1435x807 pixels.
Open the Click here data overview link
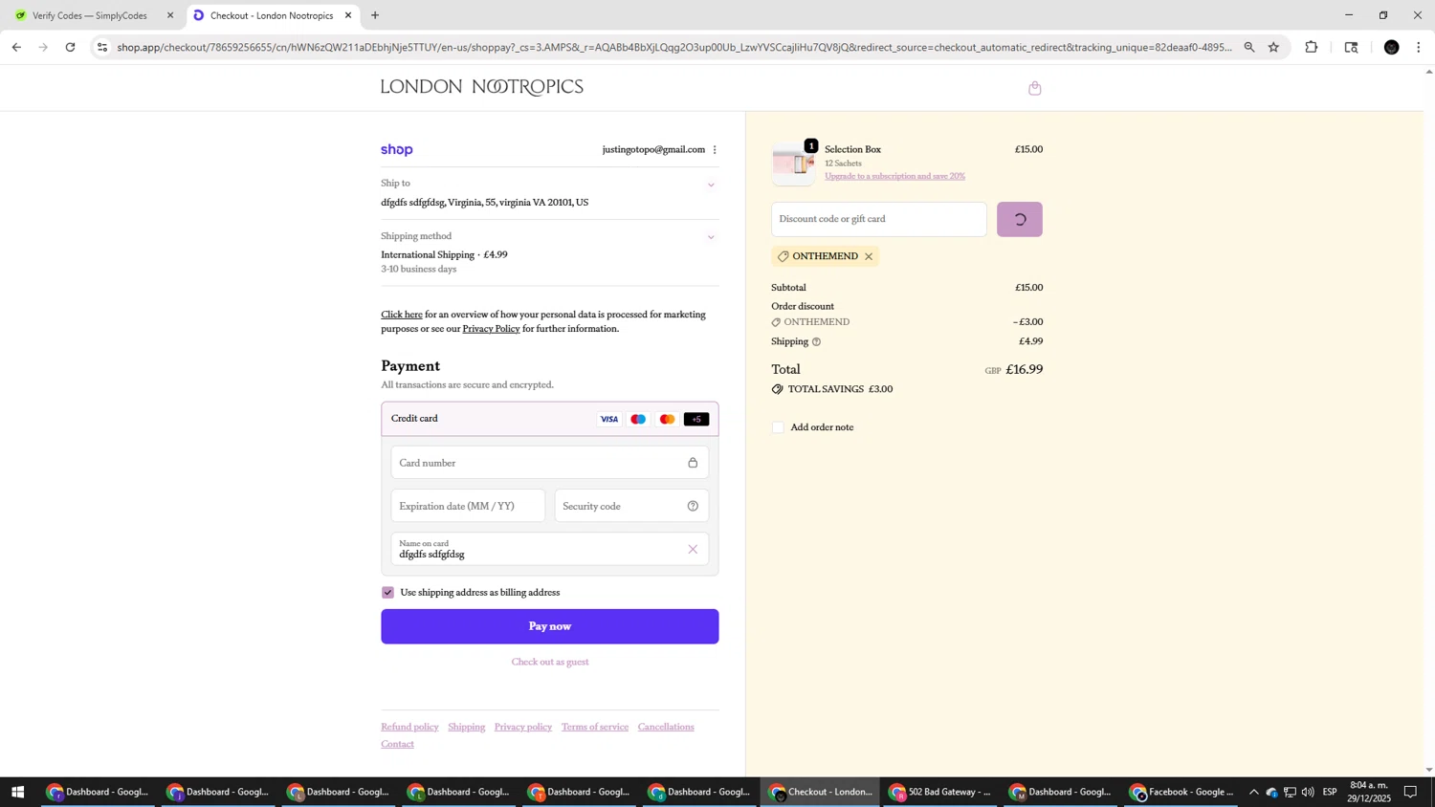402,315
